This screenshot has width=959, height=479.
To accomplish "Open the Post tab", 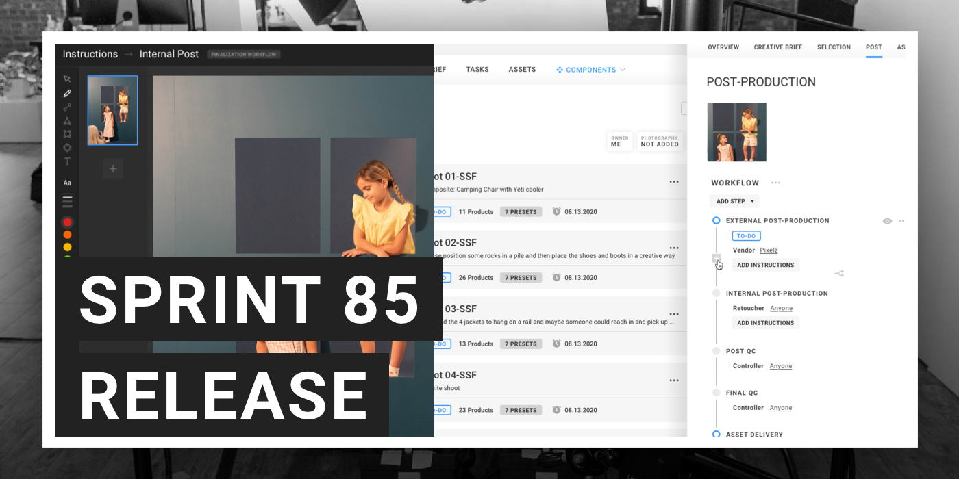I will [x=873, y=47].
